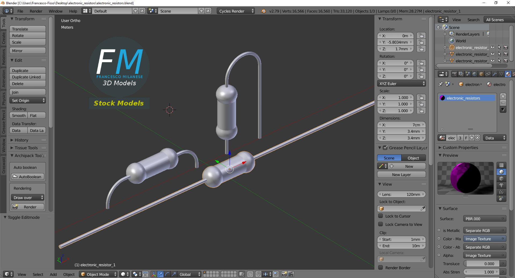This screenshot has width=515, height=278.
Task: Click OpenGL render animation clapper icon
Action: tap(291, 274)
